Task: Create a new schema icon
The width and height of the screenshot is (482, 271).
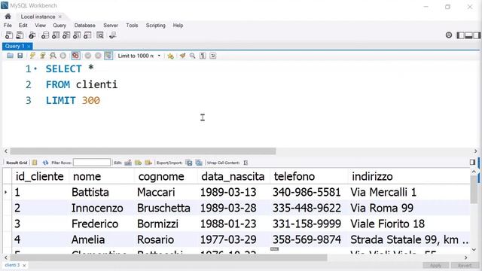Action: point(45,35)
